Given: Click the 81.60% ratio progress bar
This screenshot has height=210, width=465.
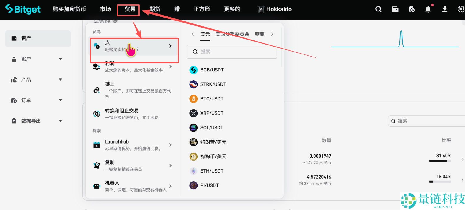Looking at the screenshot, I should pos(440,161).
